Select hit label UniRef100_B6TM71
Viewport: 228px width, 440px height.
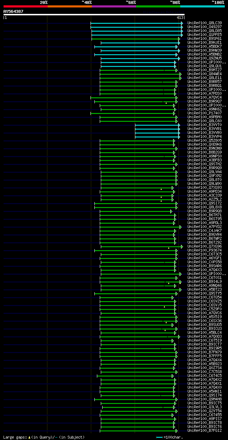click(x=205, y=215)
